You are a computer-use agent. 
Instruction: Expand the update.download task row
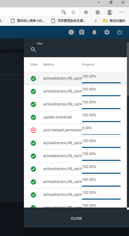click(75, 117)
